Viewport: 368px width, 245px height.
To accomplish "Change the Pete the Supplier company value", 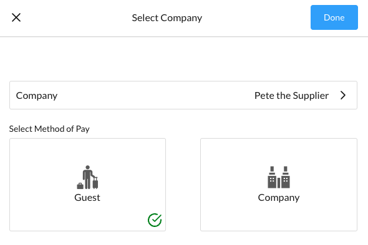I will click(291, 96).
